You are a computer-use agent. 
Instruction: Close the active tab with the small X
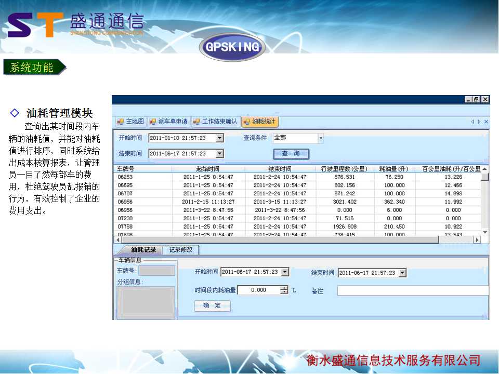(x=486, y=122)
